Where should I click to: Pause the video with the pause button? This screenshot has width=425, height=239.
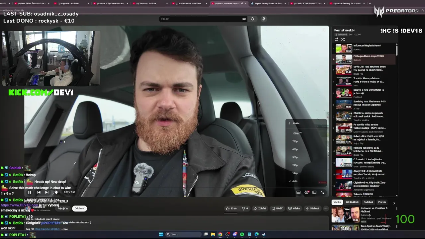tap(30, 192)
